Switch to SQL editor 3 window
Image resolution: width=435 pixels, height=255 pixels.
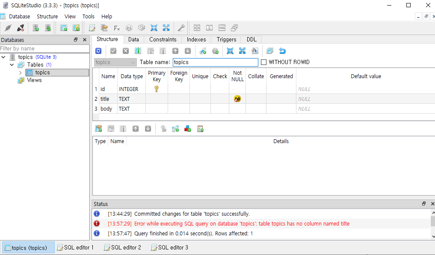pos(169,247)
